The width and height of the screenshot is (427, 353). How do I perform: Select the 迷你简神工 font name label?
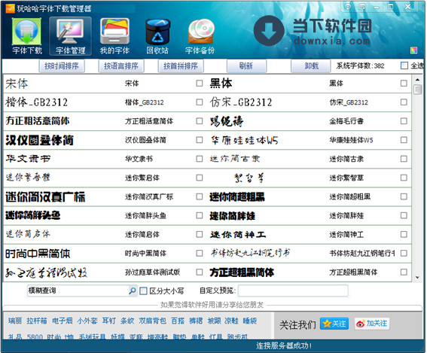pyautogui.click(x=346, y=235)
